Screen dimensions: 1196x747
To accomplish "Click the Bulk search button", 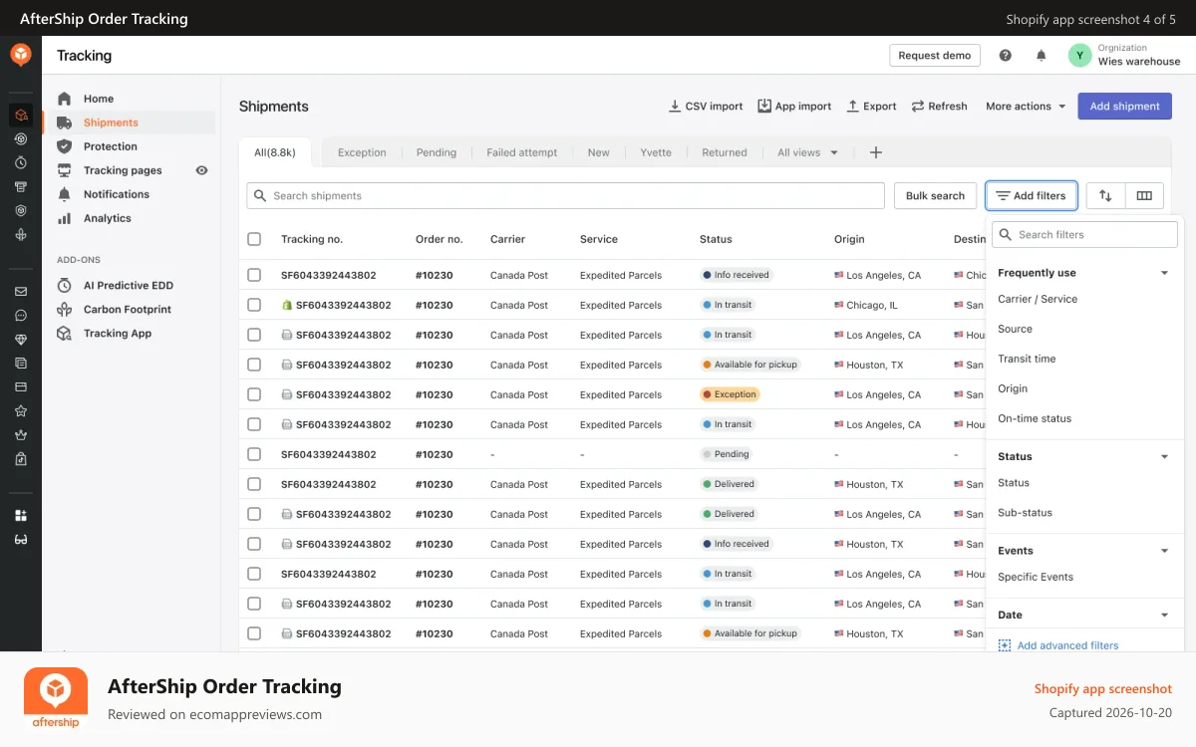I will (x=935, y=195).
